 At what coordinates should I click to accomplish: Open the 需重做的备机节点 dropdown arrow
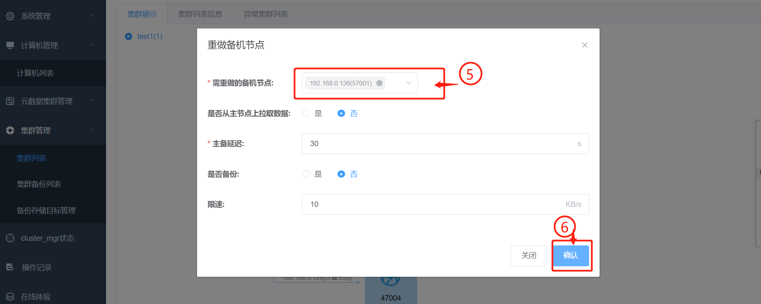pyautogui.click(x=409, y=83)
